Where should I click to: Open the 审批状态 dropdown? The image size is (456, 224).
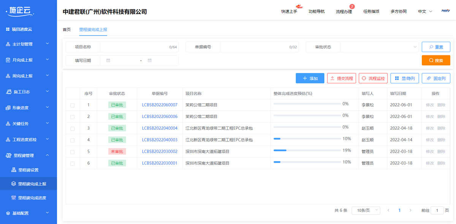pyautogui.click(x=379, y=47)
